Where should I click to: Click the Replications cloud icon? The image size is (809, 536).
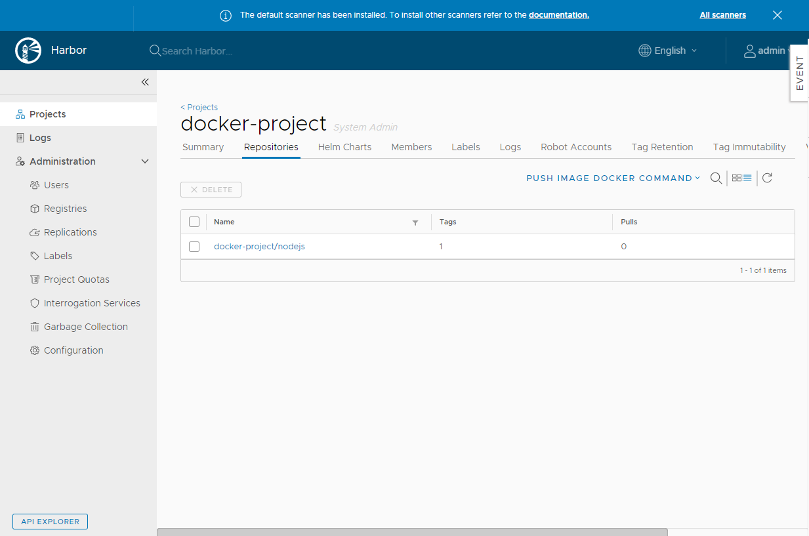(x=35, y=232)
